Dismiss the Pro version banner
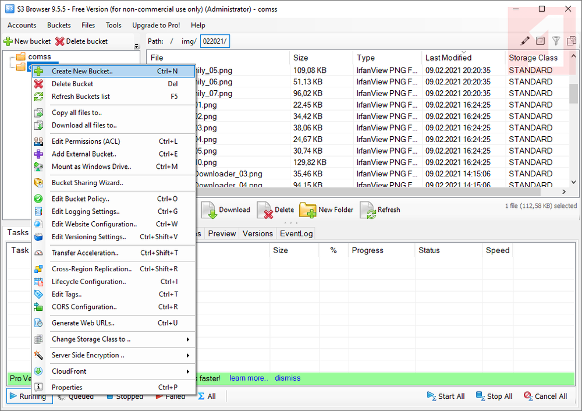Image resolution: width=582 pixels, height=411 pixels. [288, 378]
